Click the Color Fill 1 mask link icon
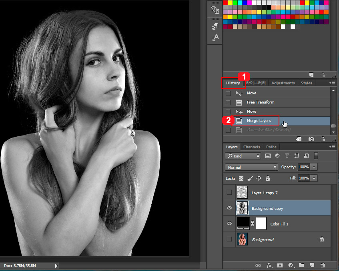This screenshot has height=271, width=339. pyautogui.click(x=253, y=223)
